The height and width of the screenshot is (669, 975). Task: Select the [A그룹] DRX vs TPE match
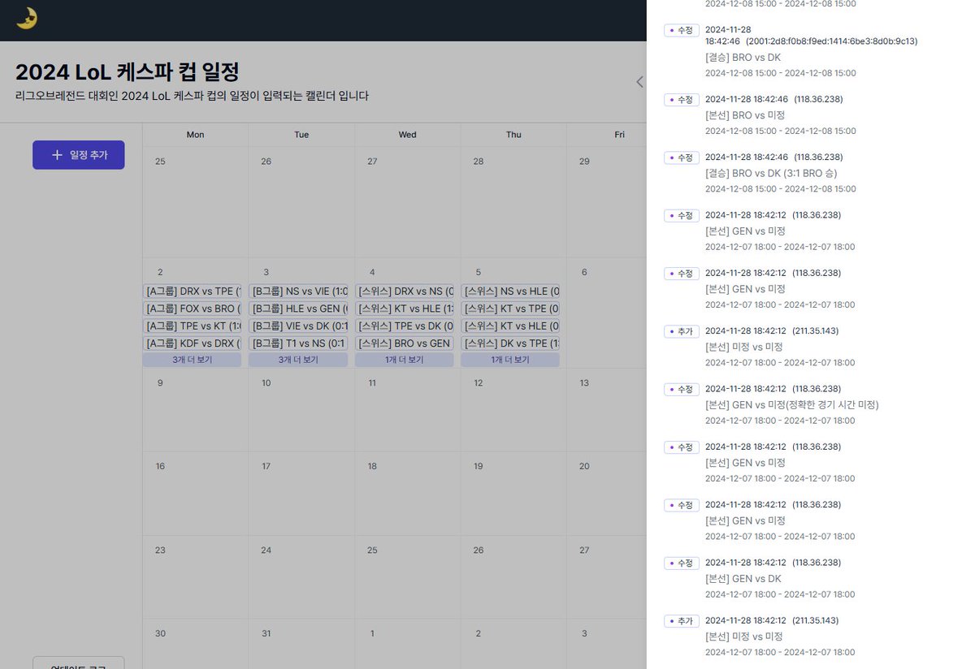(192, 291)
